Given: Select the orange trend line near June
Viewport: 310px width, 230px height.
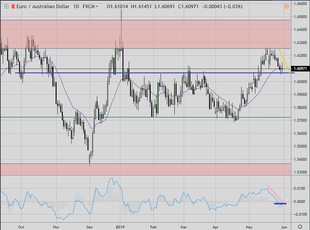Looking at the screenshot, I should tap(285, 62).
